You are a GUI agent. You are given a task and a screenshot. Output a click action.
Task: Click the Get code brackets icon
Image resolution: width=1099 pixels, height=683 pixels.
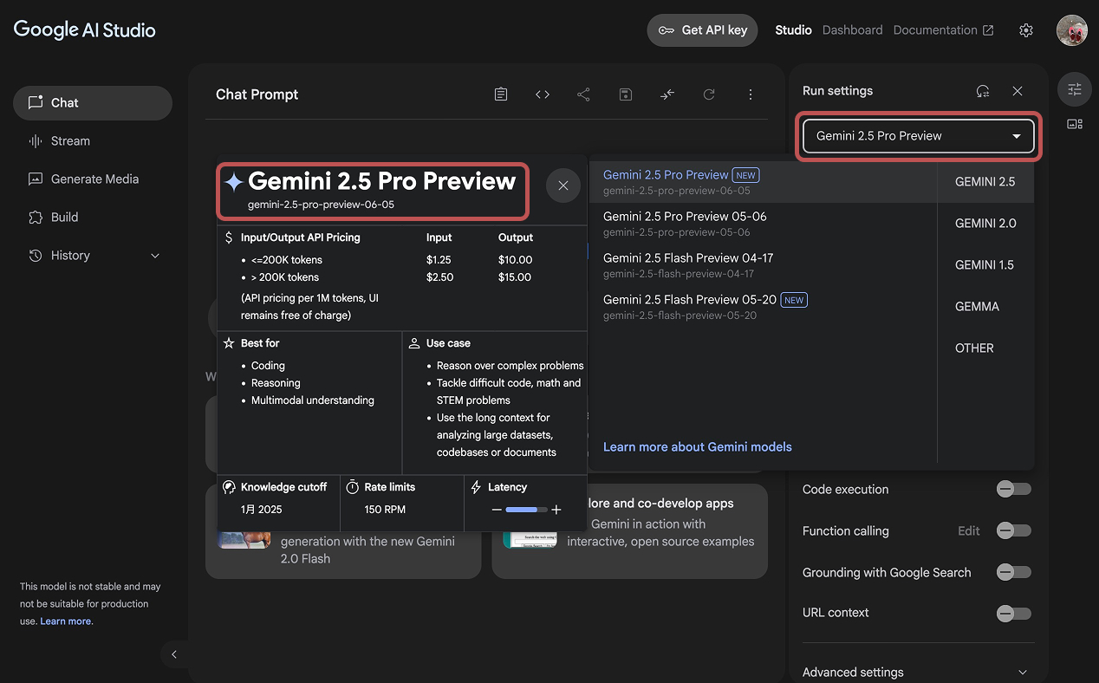click(x=543, y=94)
